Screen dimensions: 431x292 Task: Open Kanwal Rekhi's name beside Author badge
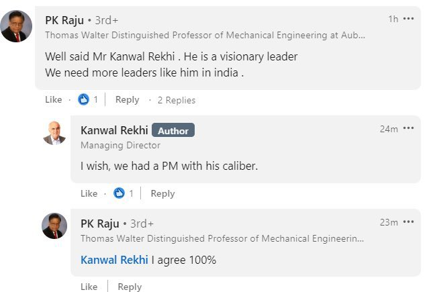[x=114, y=130]
